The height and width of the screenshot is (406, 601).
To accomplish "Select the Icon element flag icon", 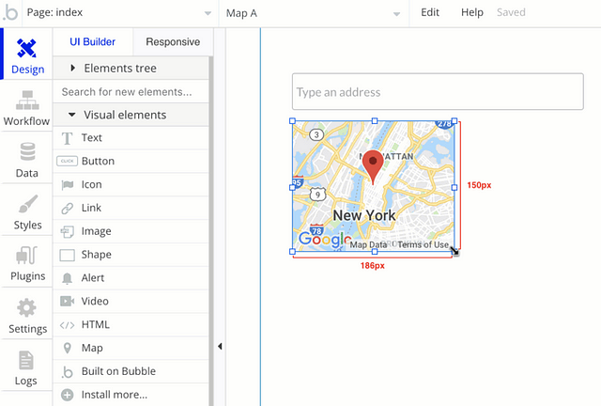I will 68,184.
